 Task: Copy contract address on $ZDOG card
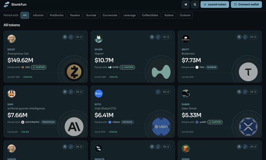(x=79, y=147)
